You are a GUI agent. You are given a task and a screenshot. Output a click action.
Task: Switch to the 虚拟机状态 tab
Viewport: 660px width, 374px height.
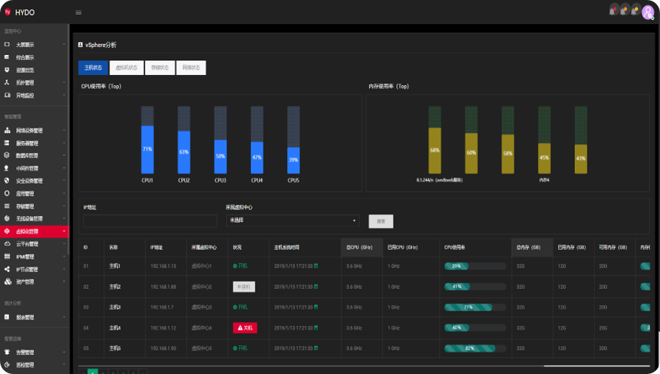click(x=126, y=68)
